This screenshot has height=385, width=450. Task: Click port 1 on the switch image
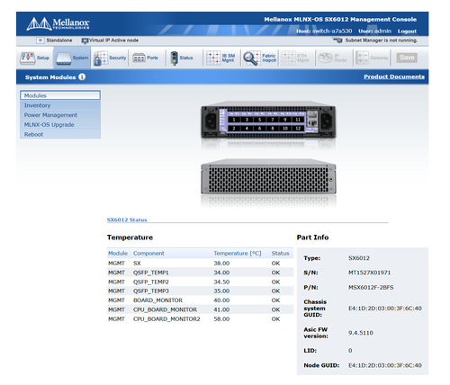click(x=234, y=120)
